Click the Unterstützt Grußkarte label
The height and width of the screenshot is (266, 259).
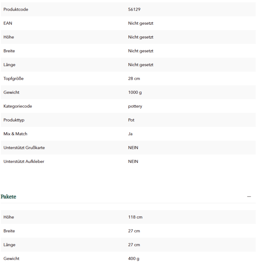pyautogui.click(x=24, y=148)
